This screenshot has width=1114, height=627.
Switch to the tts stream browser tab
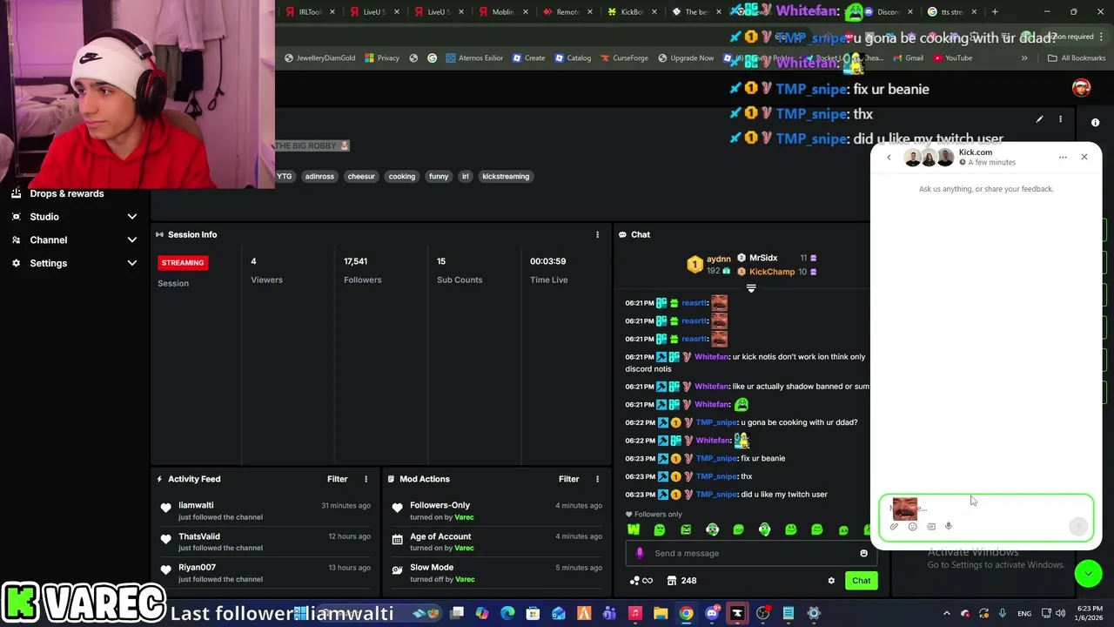coord(953,12)
